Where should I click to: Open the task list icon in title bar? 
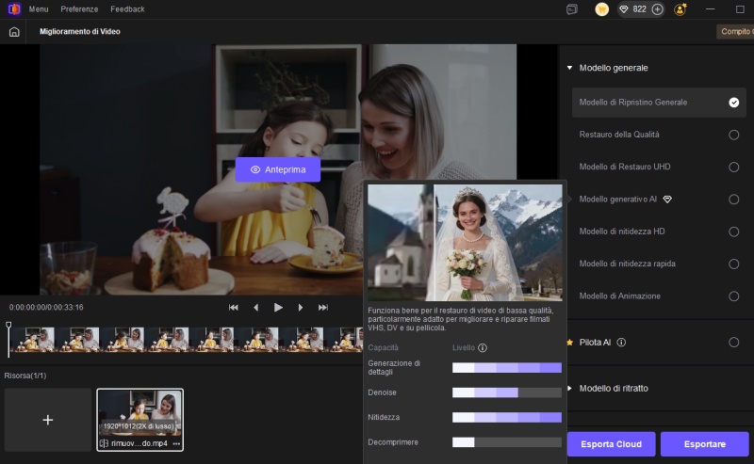571,9
